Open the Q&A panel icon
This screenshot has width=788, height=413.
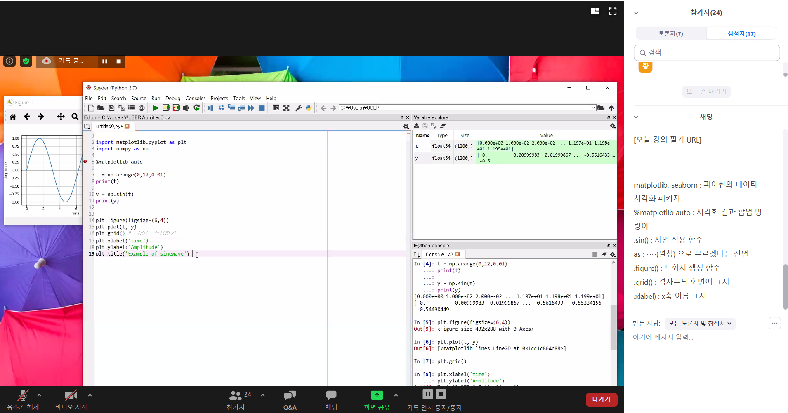[x=290, y=400]
